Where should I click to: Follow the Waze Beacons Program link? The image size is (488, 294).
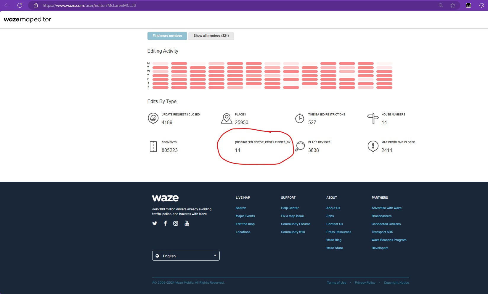pyautogui.click(x=389, y=240)
